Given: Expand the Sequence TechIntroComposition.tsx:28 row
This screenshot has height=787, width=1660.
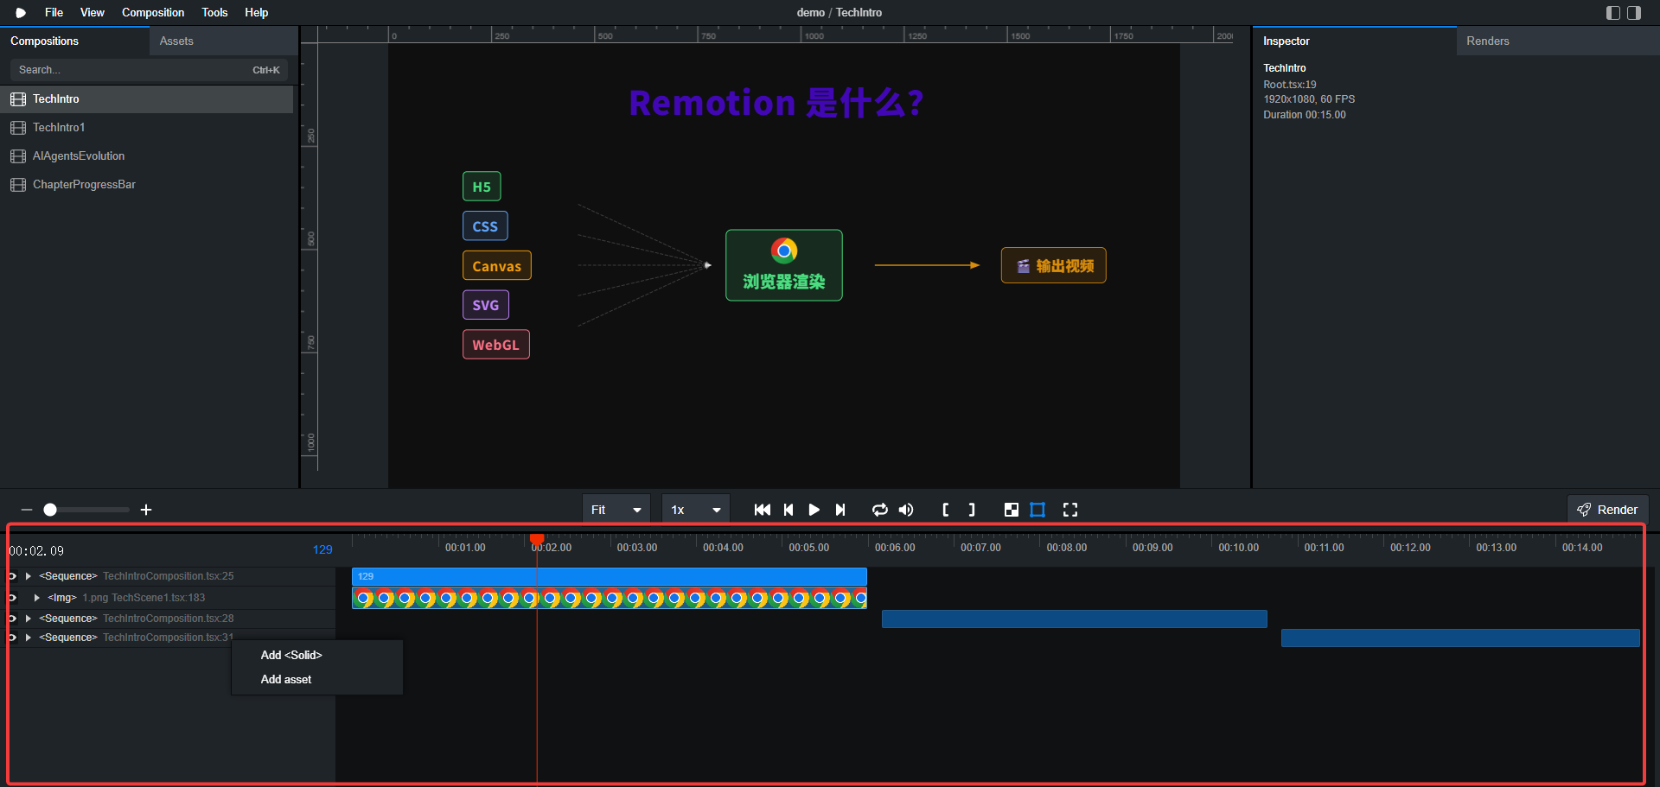Looking at the screenshot, I should pyautogui.click(x=29, y=619).
